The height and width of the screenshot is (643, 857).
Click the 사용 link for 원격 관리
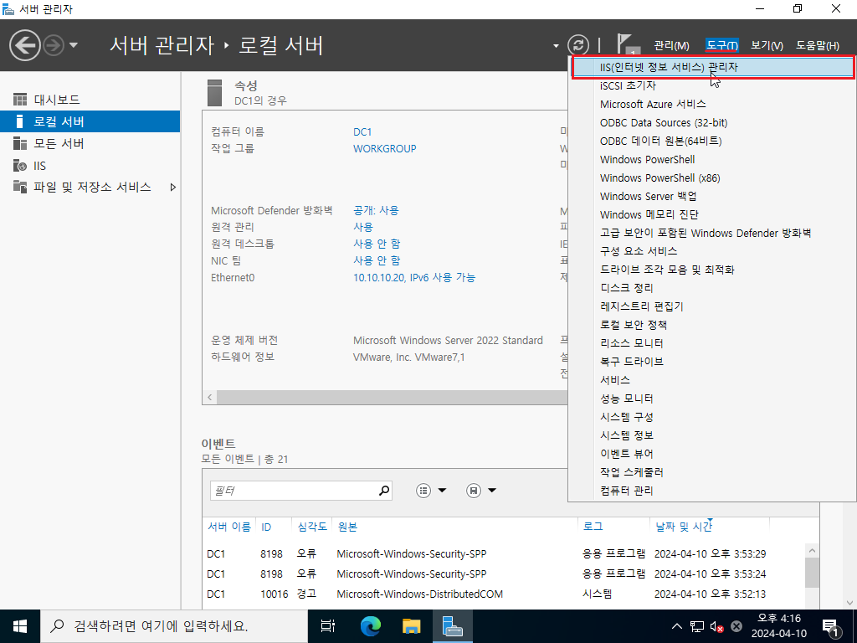(x=363, y=227)
